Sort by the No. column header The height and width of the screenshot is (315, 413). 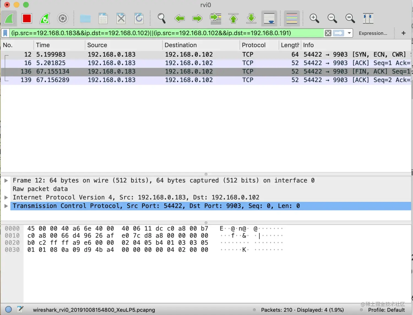pyautogui.click(x=17, y=45)
